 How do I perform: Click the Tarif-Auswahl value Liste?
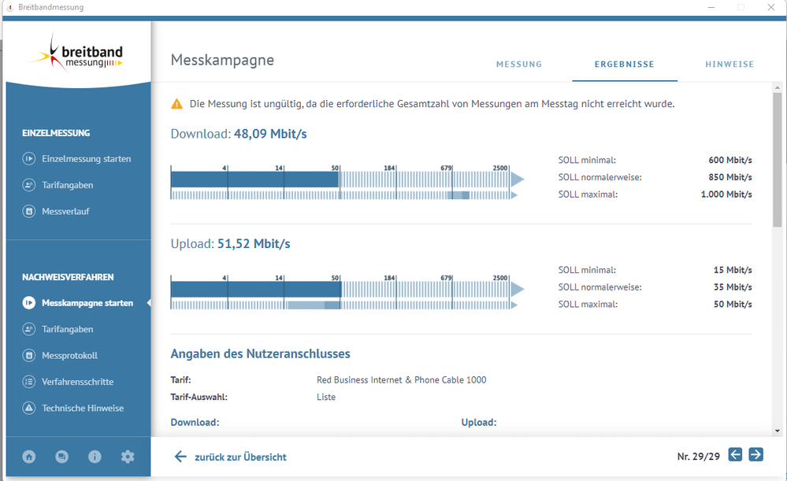(x=326, y=397)
